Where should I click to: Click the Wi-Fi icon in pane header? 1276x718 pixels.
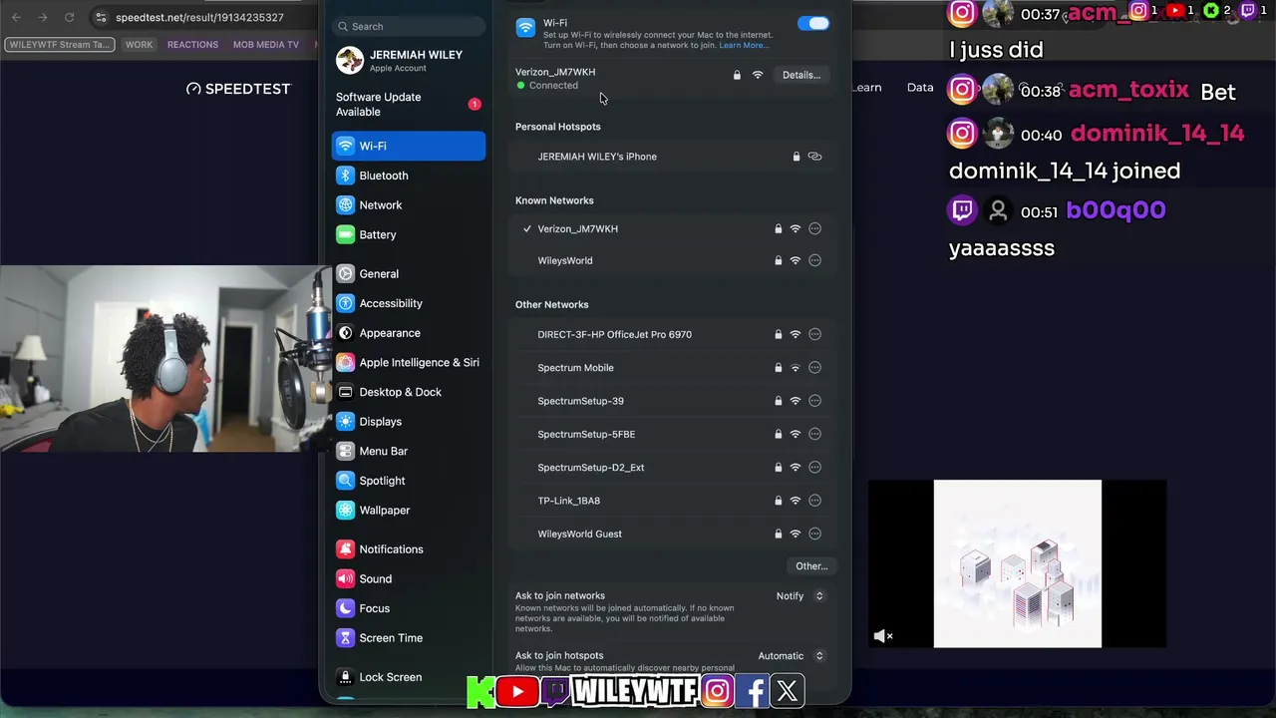525,28
